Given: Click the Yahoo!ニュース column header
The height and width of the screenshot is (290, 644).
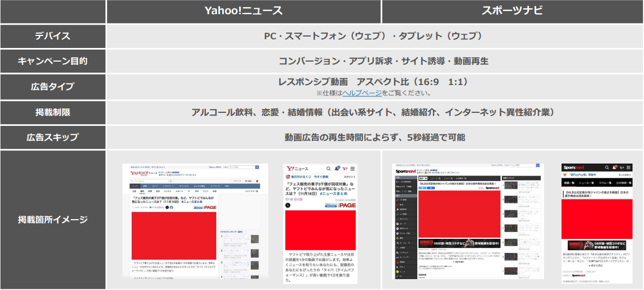Looking at the screenshot, I should click(x=244, y=11).
